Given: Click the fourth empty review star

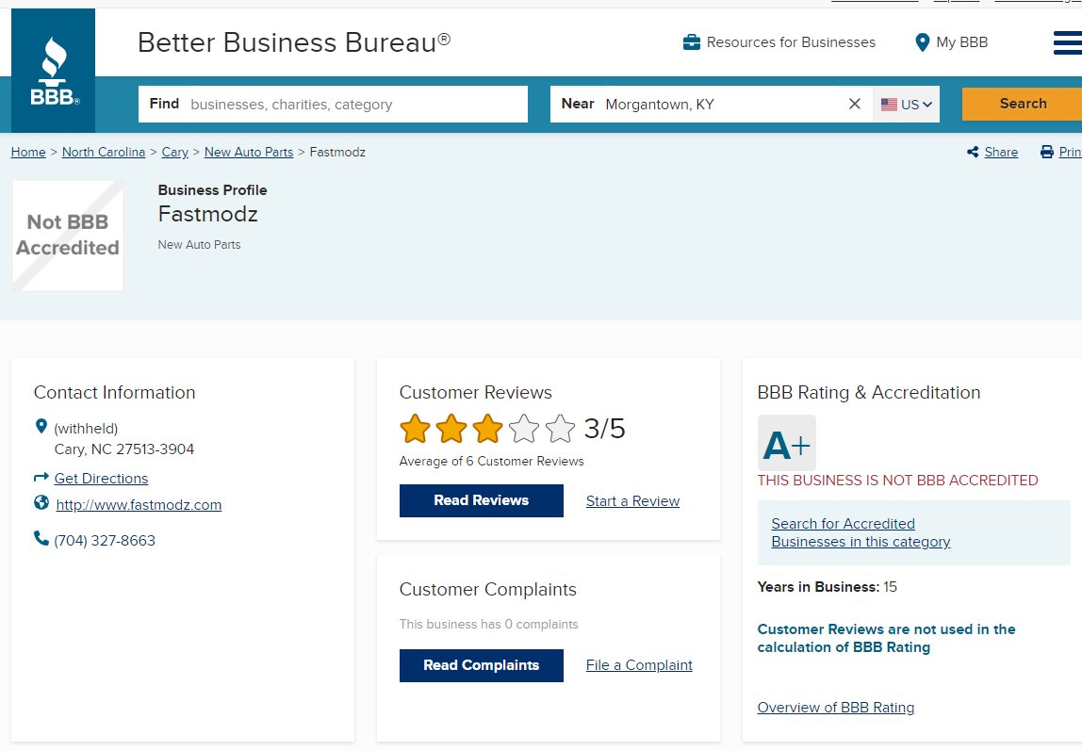Looking at the screenshot, I should click(x=524, y=428).
